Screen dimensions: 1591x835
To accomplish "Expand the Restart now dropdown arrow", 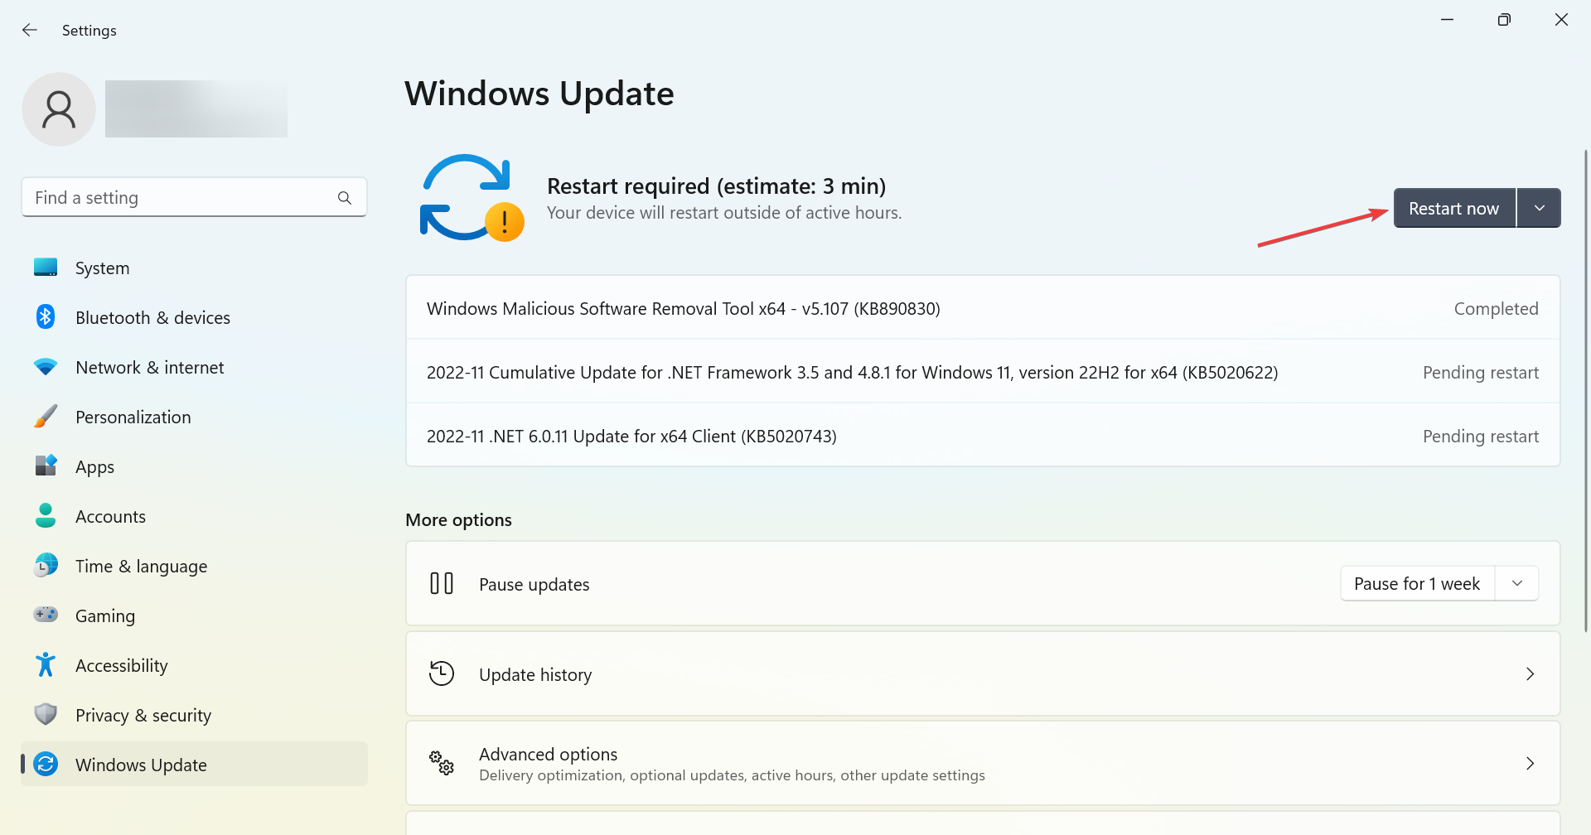I will click(x=1540, y=208).
